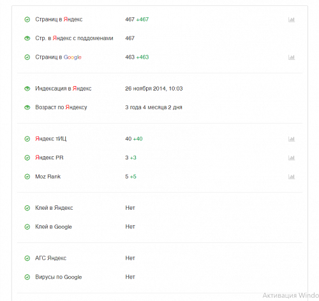Open history chart for Яндекс PR
Image resolution: width=319 pixels, height=301 pixels.
click(x=292, y=158)
